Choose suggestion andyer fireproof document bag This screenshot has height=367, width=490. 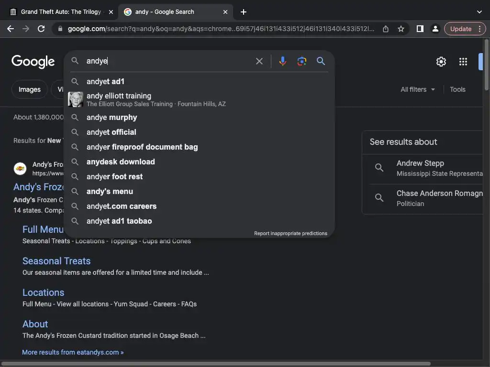coord(199,147)
